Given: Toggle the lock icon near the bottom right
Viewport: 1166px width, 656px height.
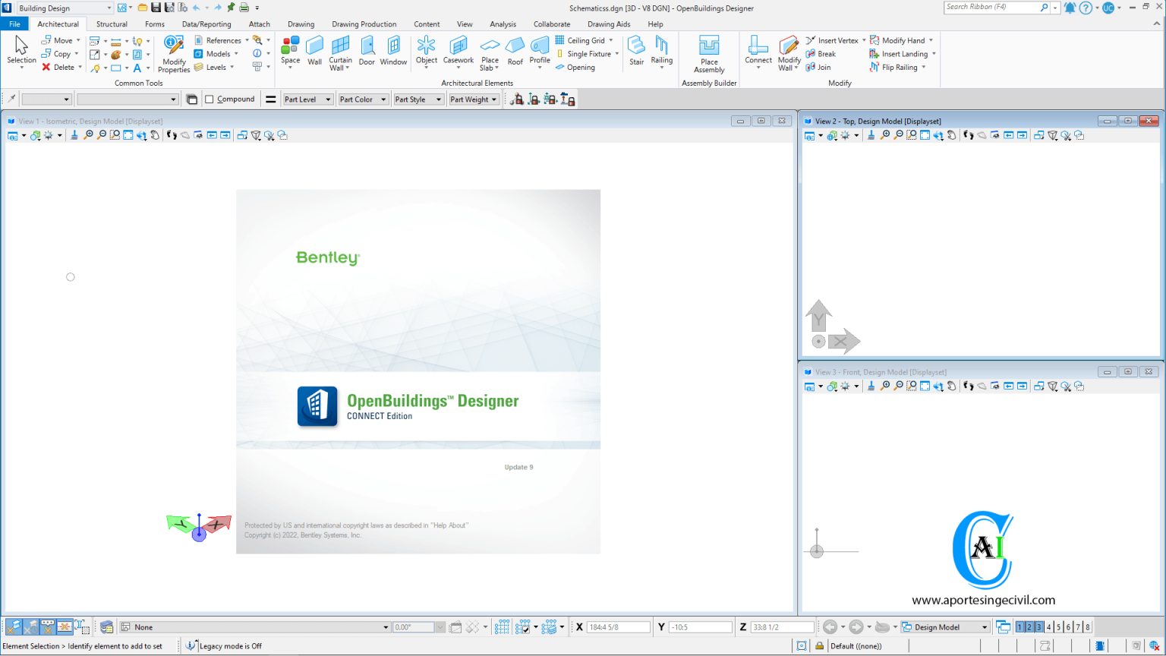Looking at the screenshot, I should tap(820, 646).
